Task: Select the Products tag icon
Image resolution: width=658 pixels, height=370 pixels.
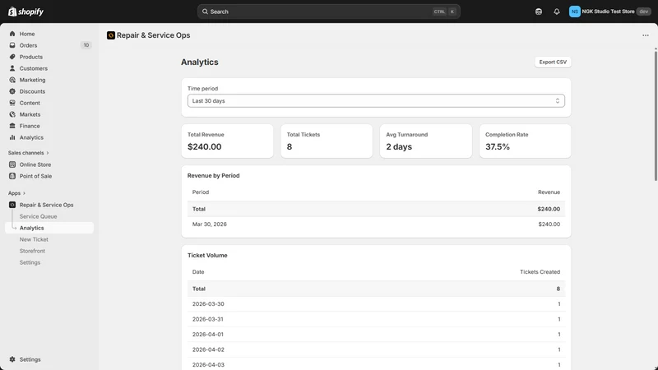Action: (x=12, y=57)
